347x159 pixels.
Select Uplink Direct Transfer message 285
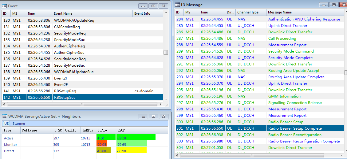260,26
